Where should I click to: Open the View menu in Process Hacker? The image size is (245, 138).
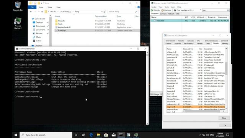pyautogui.click(x=160, y=7)
